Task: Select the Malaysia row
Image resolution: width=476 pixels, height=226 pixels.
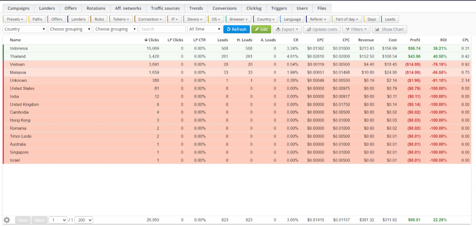Action: pyautogui.click(x=237, y=72)
